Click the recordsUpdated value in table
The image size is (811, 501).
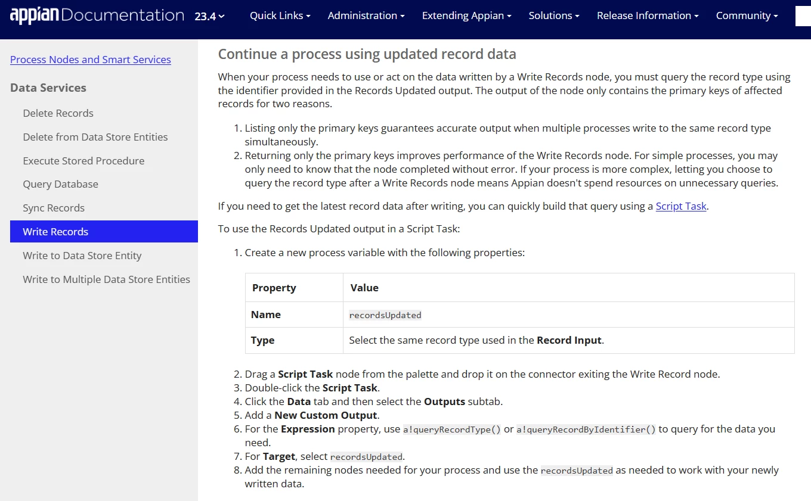(385, 315)
